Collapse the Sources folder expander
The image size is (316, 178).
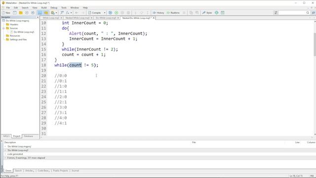coord(3,28)
